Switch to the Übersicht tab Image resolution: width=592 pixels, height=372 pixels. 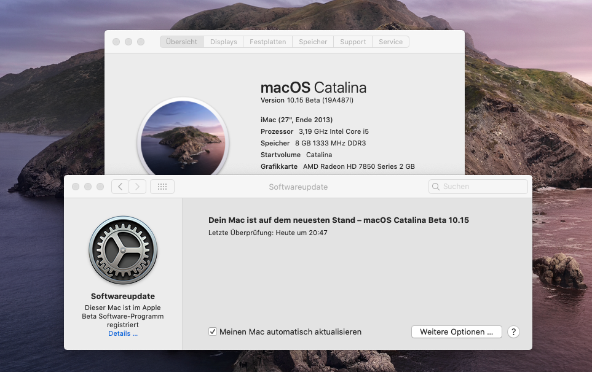click(181, 42)
